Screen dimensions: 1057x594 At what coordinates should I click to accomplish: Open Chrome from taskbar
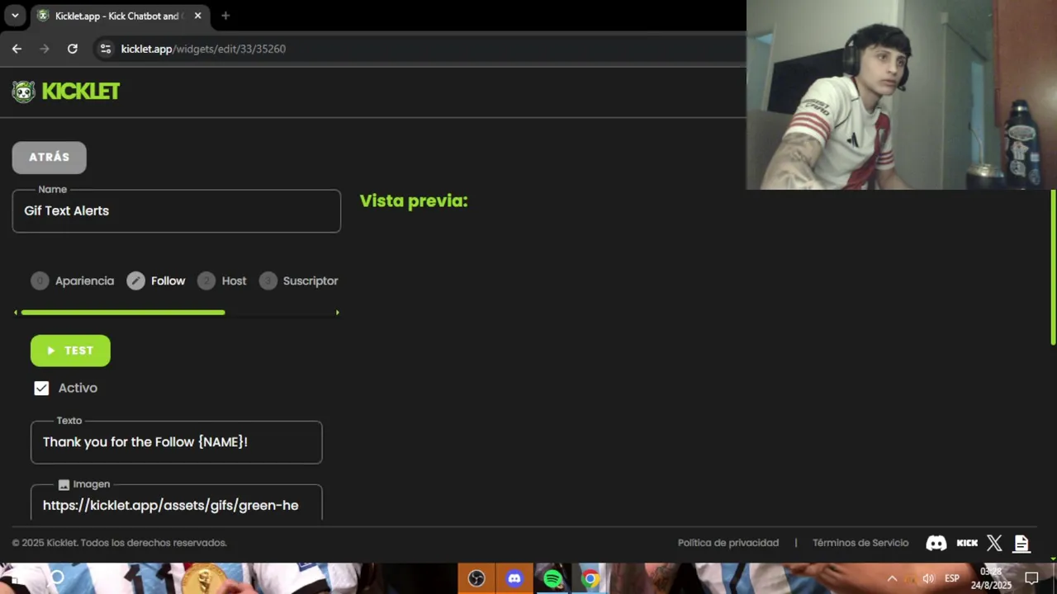click(590, 578)
